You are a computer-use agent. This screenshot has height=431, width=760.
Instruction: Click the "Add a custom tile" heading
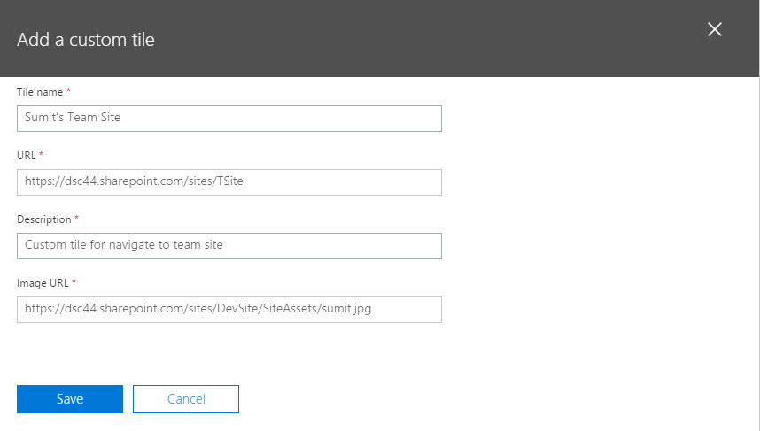point(86,39)
